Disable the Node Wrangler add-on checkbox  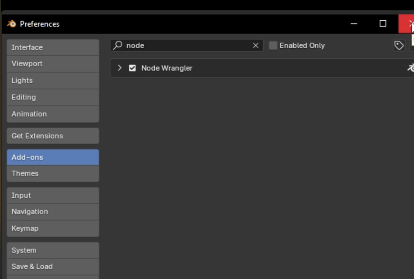coord(132,68)
